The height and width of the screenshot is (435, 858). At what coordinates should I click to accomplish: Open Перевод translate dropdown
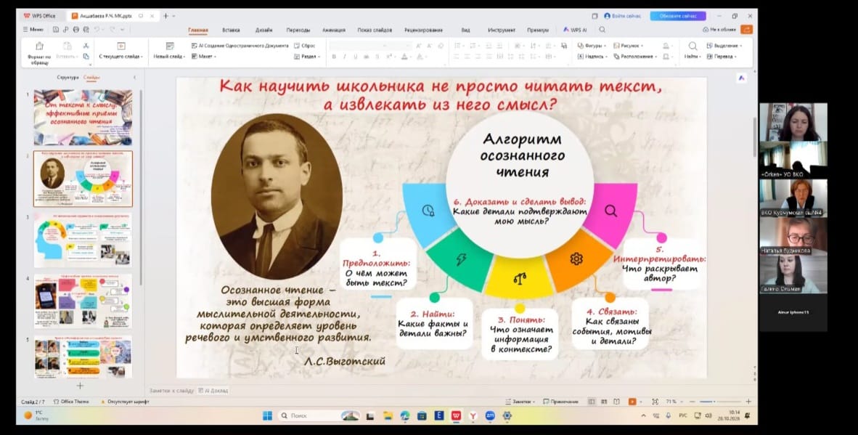(722, 57)
